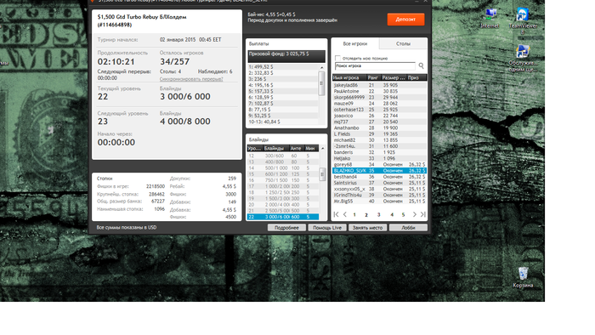Click the Подробнее button

tap(286, 228)
